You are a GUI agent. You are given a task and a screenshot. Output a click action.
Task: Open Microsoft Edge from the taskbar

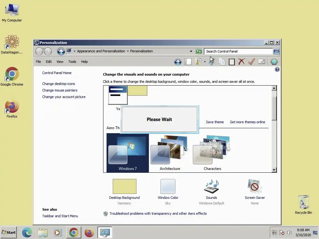pos(27,232)
